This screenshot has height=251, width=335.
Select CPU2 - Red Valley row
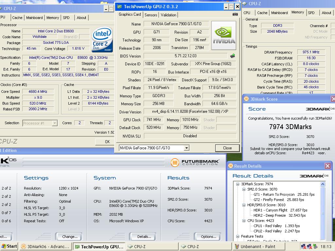pos(276,231)
